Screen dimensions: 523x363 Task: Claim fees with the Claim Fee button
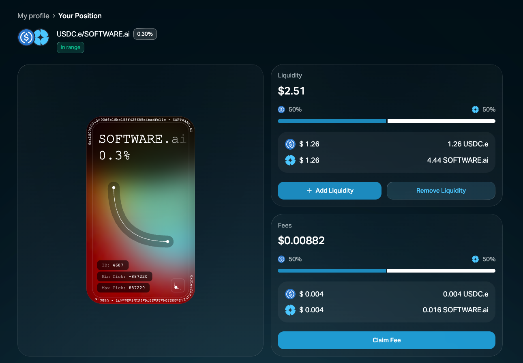(386, 340)
